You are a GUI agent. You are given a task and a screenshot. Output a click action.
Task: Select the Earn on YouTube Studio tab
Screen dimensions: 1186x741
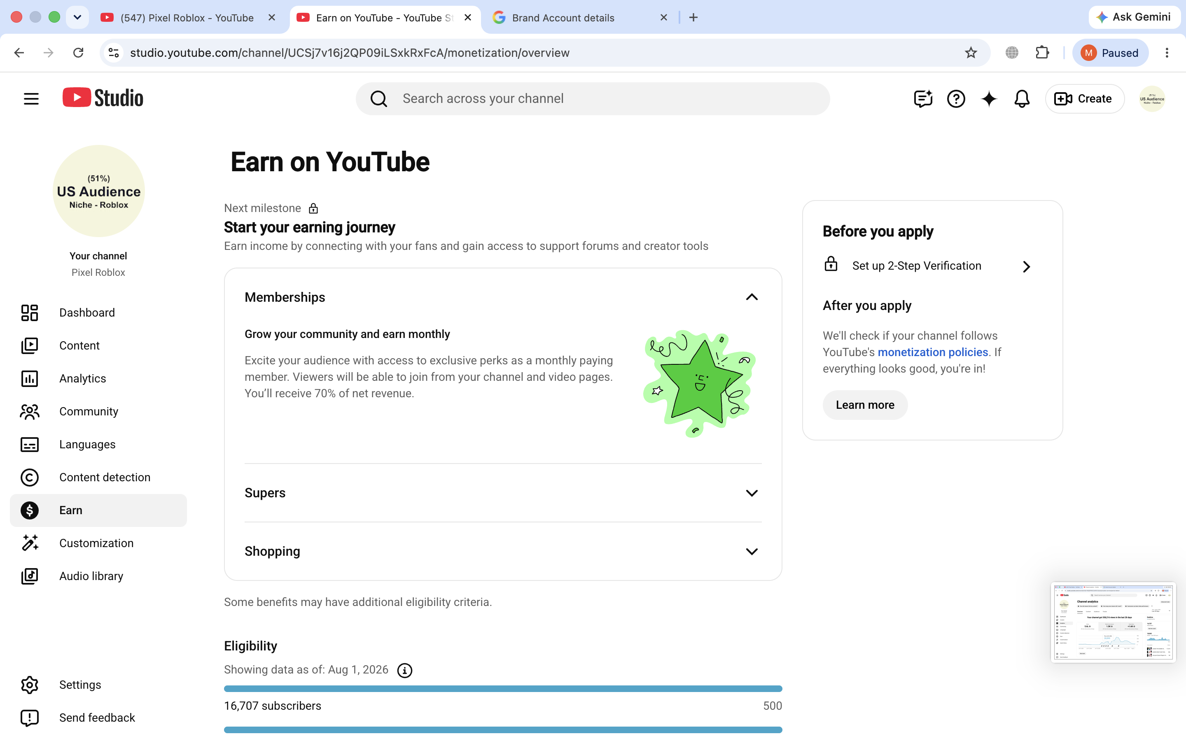point(385,18)
